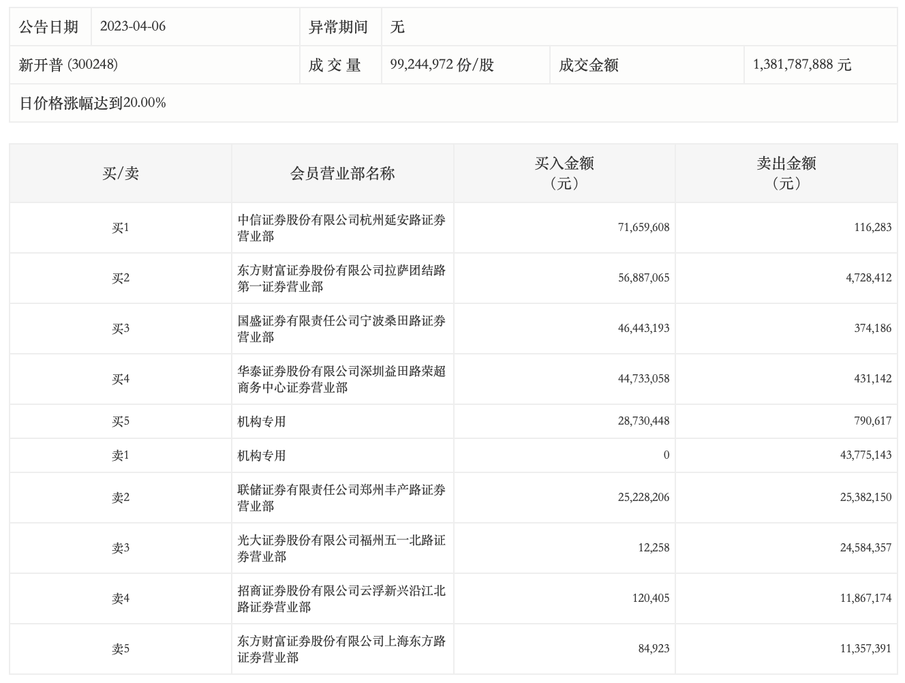
Task: Click the 日价格涨幅达到20.00% reason text
Action: pyautogui.click(x=93, y=103)
